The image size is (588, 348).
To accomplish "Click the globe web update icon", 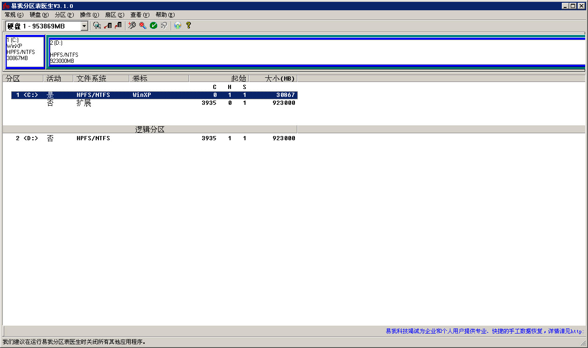I will click(178, 26).
